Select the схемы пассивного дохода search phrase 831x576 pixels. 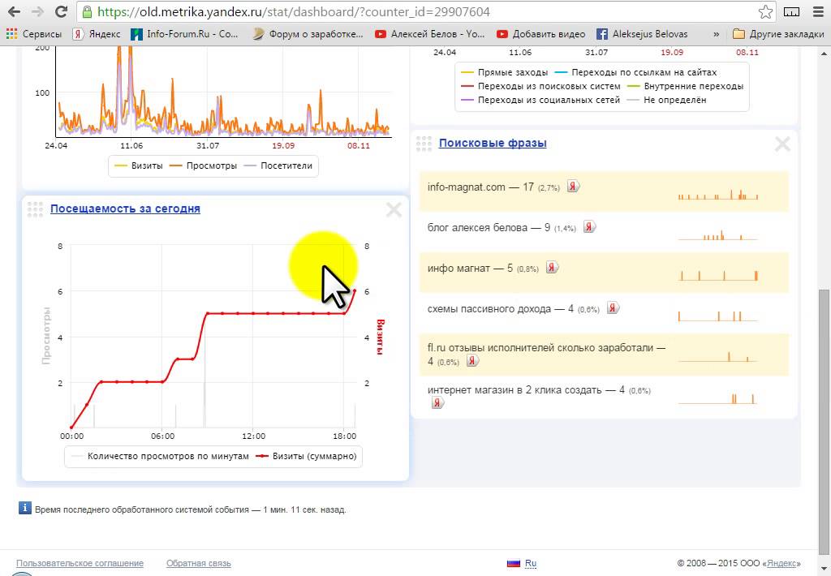pyautogui.click(x=489, y=309)
